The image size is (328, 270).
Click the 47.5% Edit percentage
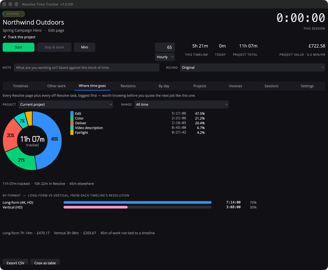click(x=200, y=113)
